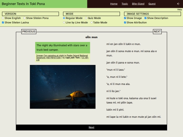Open the Topic navigation link
Image resolution: width=183 pixels, height=137 pixels.
point(125,4)
